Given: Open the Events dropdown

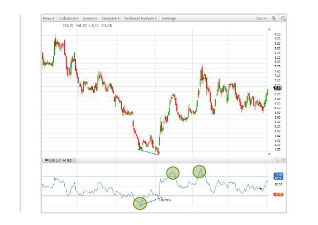Looking at the screenshot, I should tap(89, 19).
